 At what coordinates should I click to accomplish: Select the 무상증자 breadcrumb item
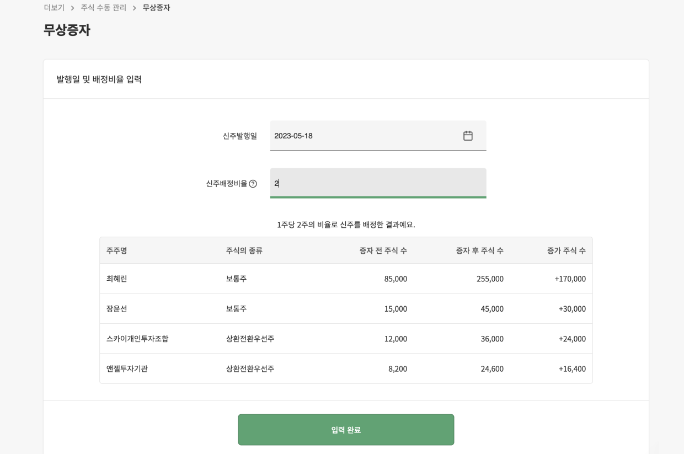pos(156,8)
